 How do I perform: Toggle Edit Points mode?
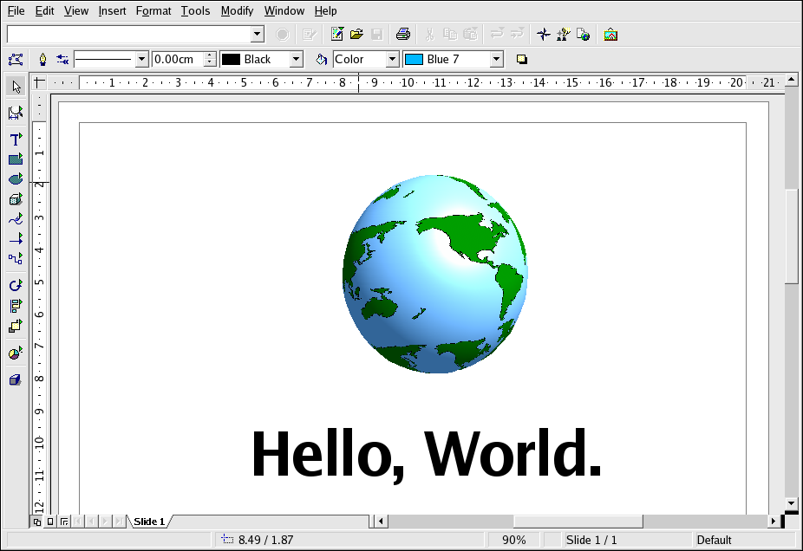(16, 60)
